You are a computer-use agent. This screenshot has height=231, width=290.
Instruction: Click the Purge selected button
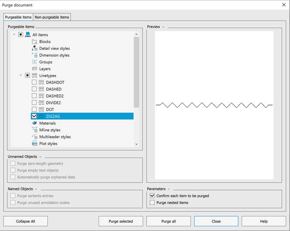point(121,221)
